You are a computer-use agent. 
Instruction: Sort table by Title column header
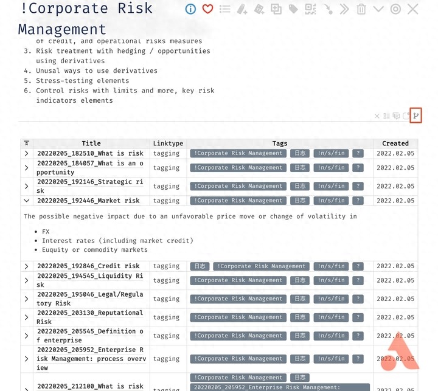click(x=91, y=144)
